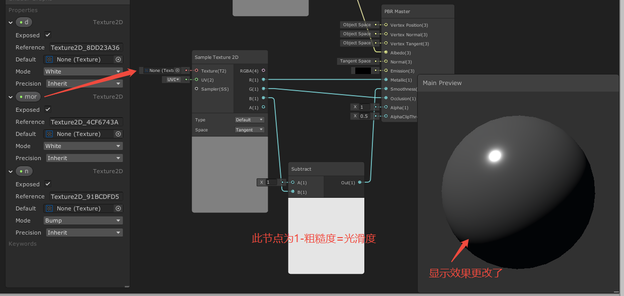Toggle Exposed checkbox for property mor
This screenshot has height=296, width=624.
click(48, 109)
